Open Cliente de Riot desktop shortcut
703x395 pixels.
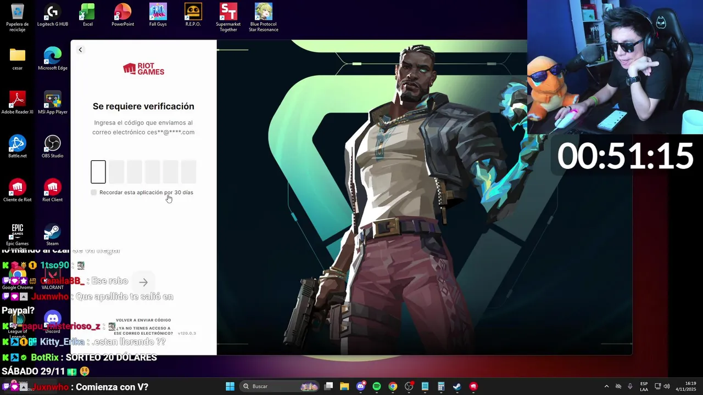(18, 191)
